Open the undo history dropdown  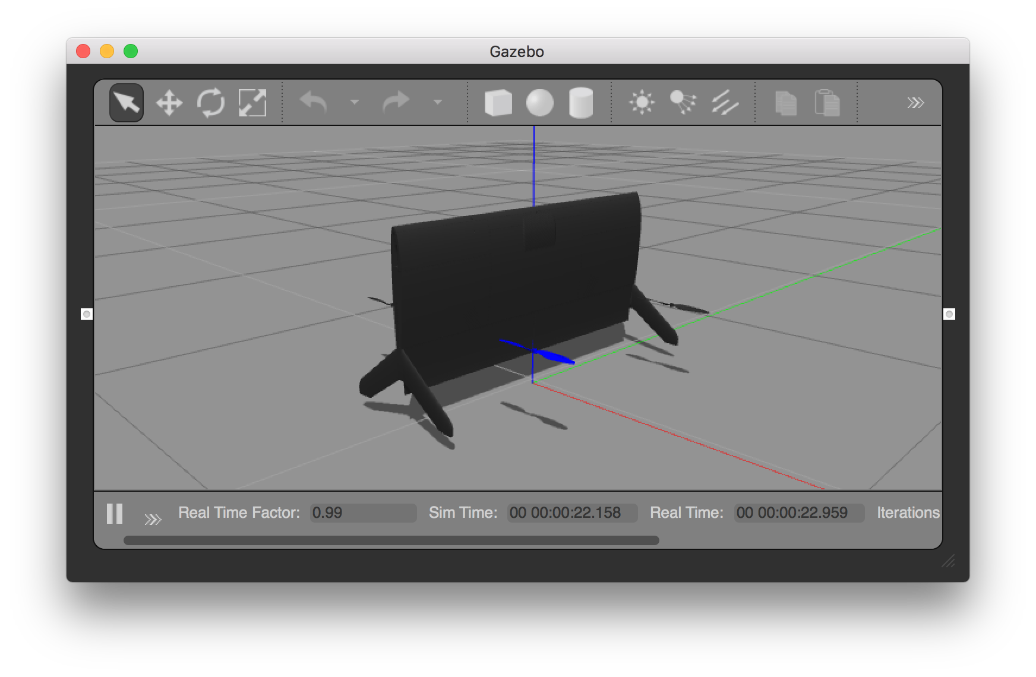click(355, 103)
